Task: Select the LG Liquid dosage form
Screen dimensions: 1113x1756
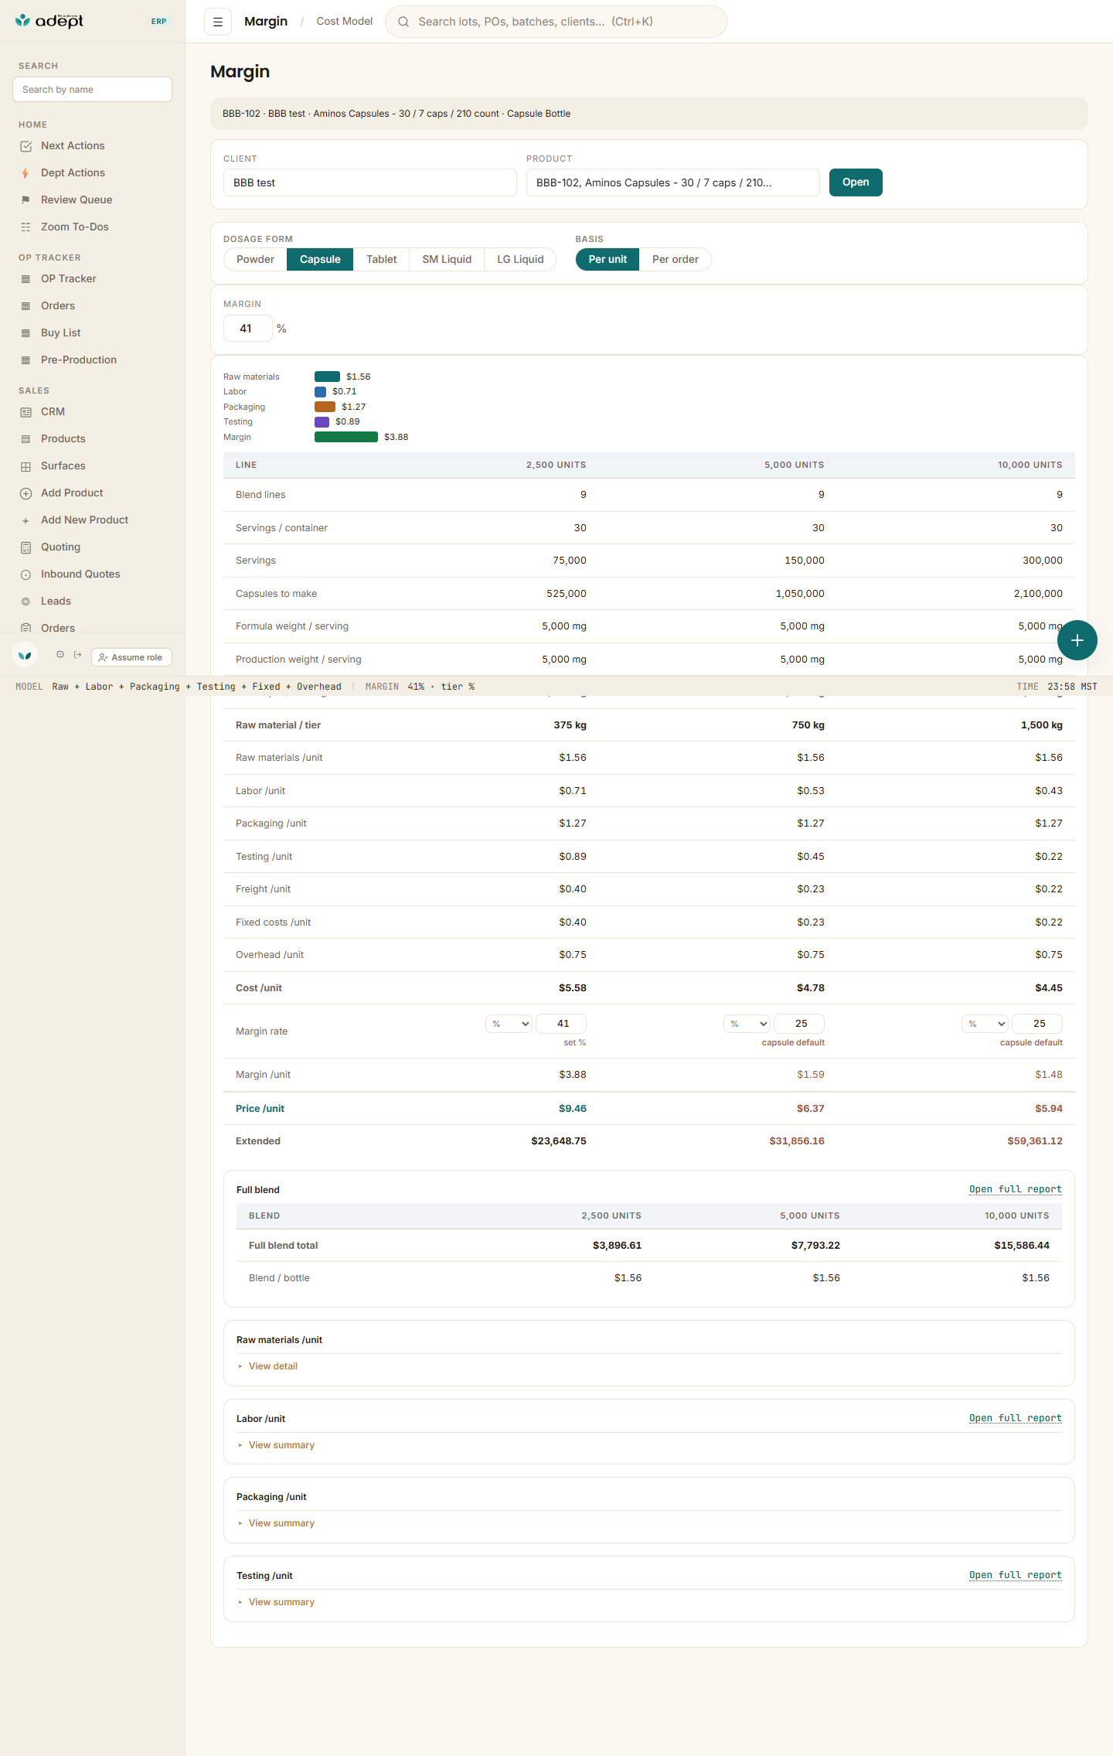Action: (x=520, y=260)
